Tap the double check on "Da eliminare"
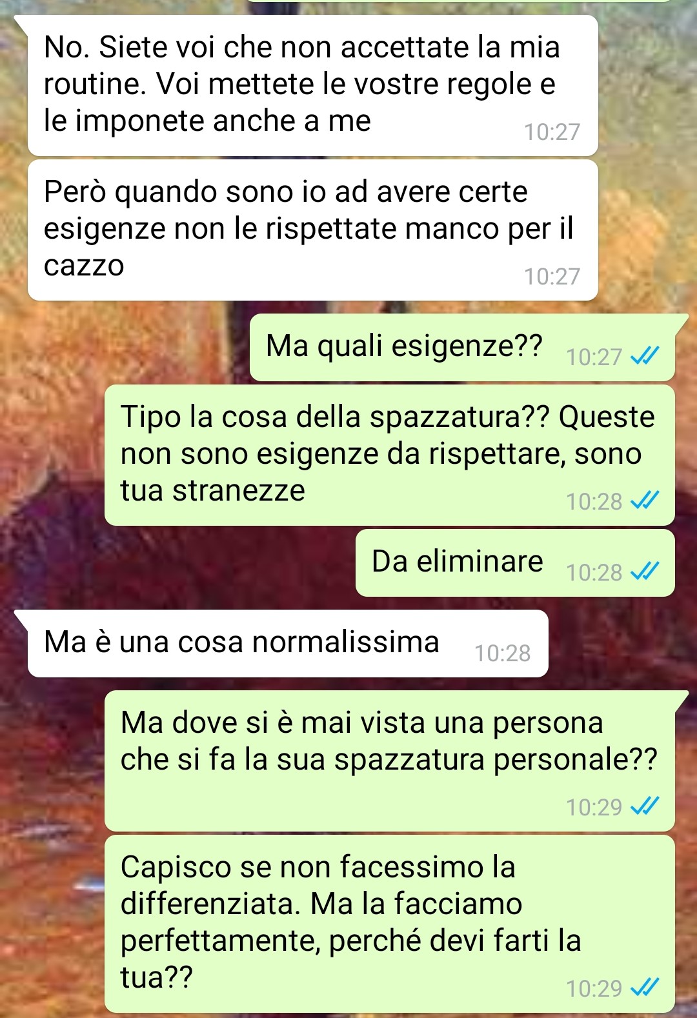 pyautogui.click(x=645, y=572)
